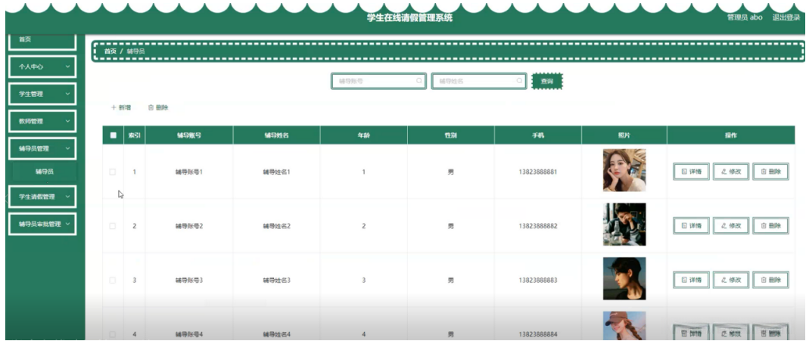Click 删除 for 辅导账号1 row
806x341 pixels.
click(770, 172)
